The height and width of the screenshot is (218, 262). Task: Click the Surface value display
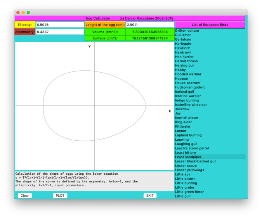(x=150, y=38)
